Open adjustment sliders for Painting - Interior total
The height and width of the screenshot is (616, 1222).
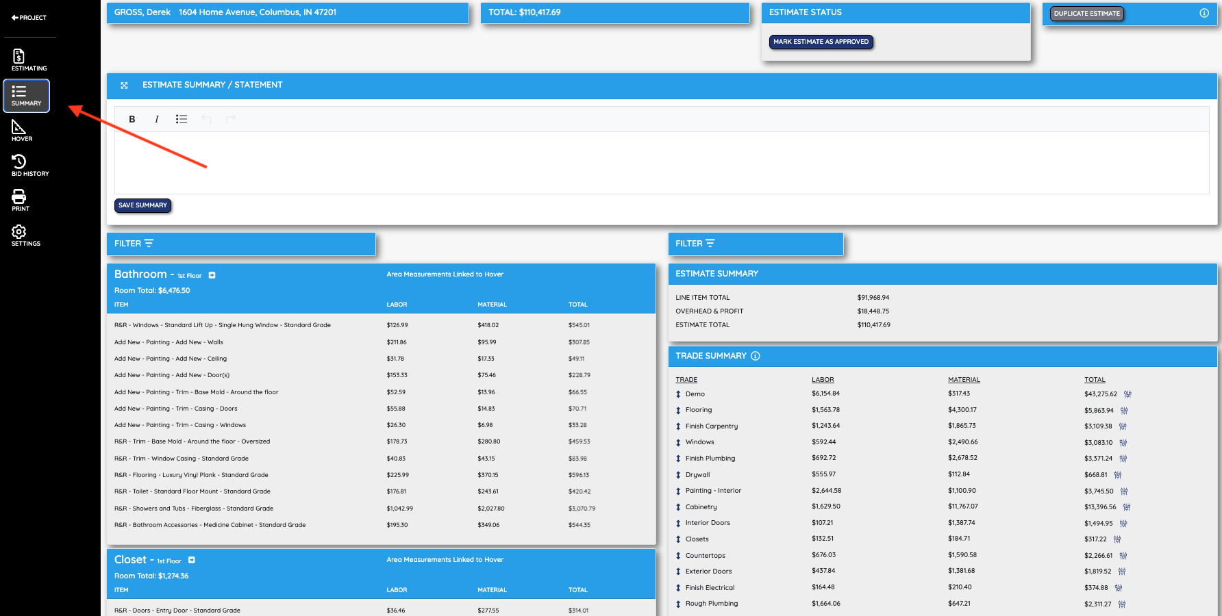click(1124, 491)
